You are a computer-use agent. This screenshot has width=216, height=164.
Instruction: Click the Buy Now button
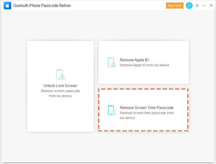pos(175,6)
